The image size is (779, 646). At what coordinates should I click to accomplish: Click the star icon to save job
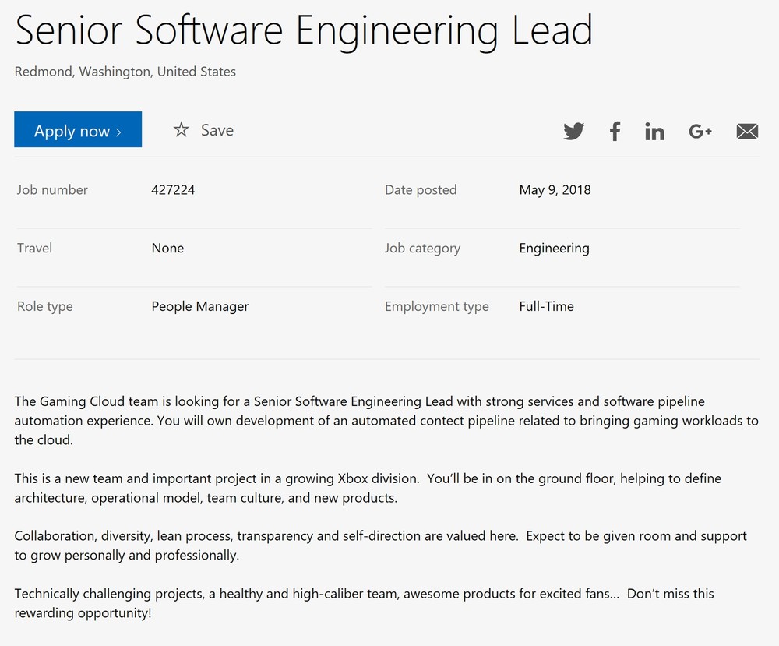(182, 130)
